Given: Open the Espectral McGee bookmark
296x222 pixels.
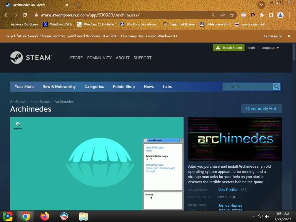Looking at the screenshot, I should click(x=179, y=24).
